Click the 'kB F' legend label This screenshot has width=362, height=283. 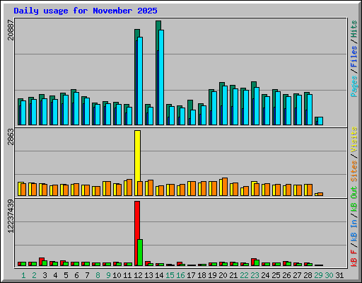click(x=354, y=258)
